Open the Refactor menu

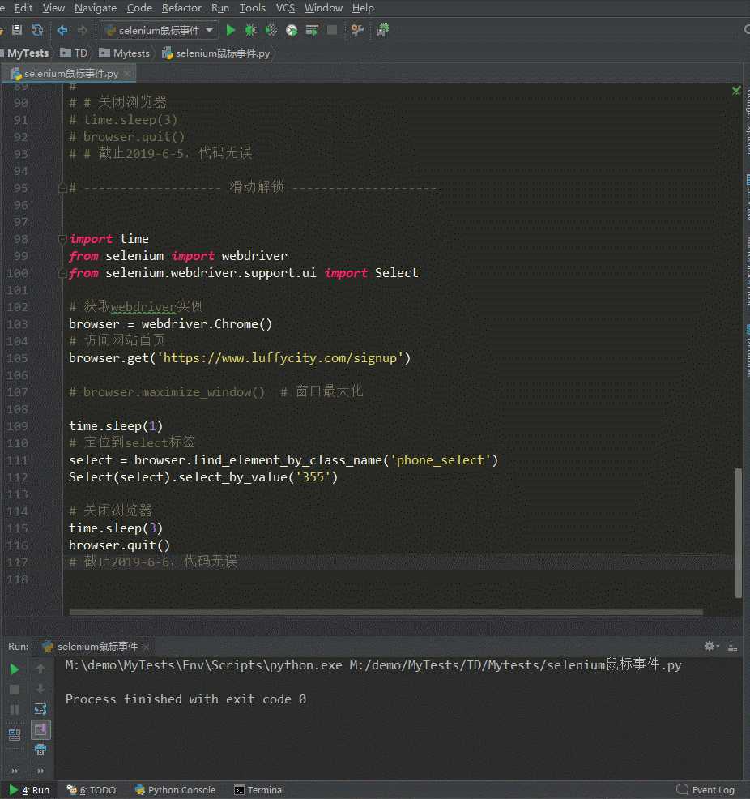tap(181, 8)
